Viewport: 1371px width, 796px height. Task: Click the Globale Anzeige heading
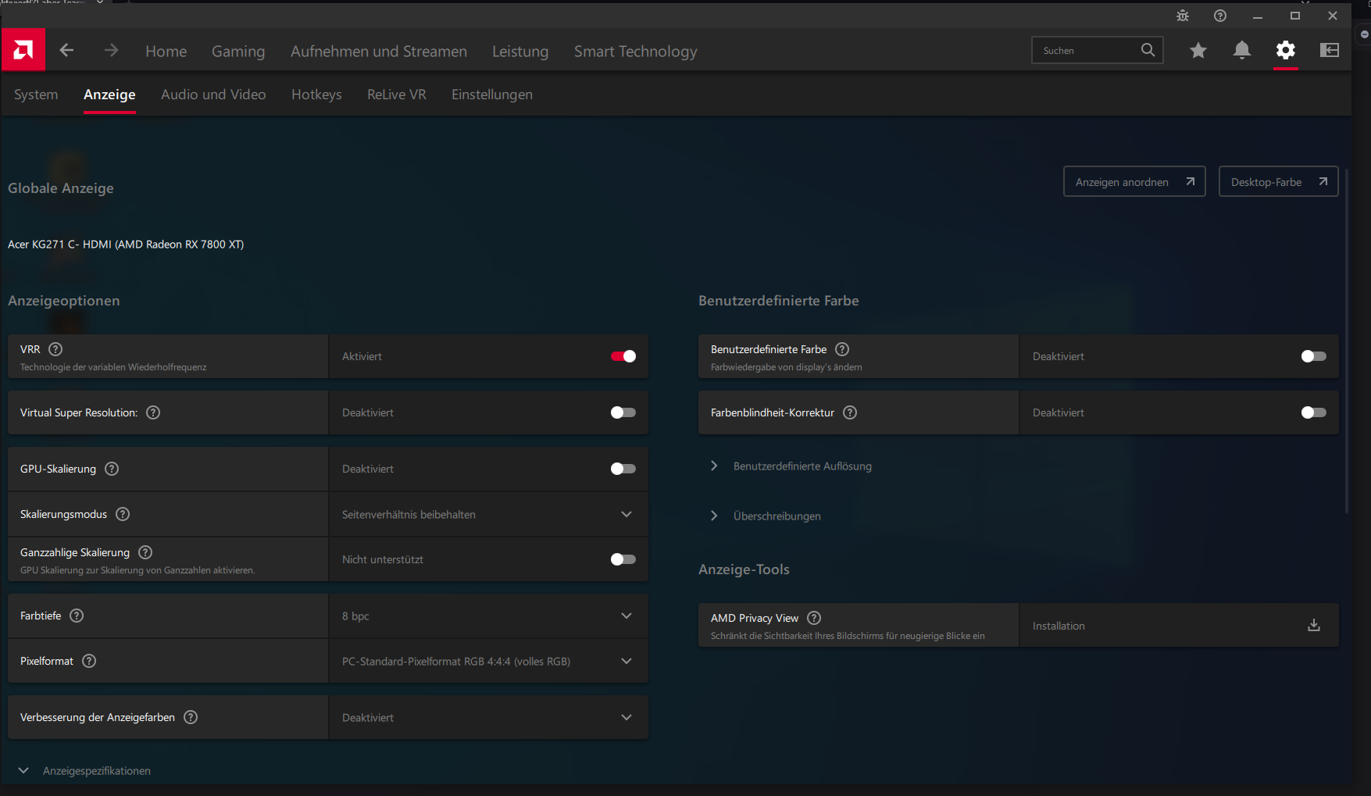[61, 188]
